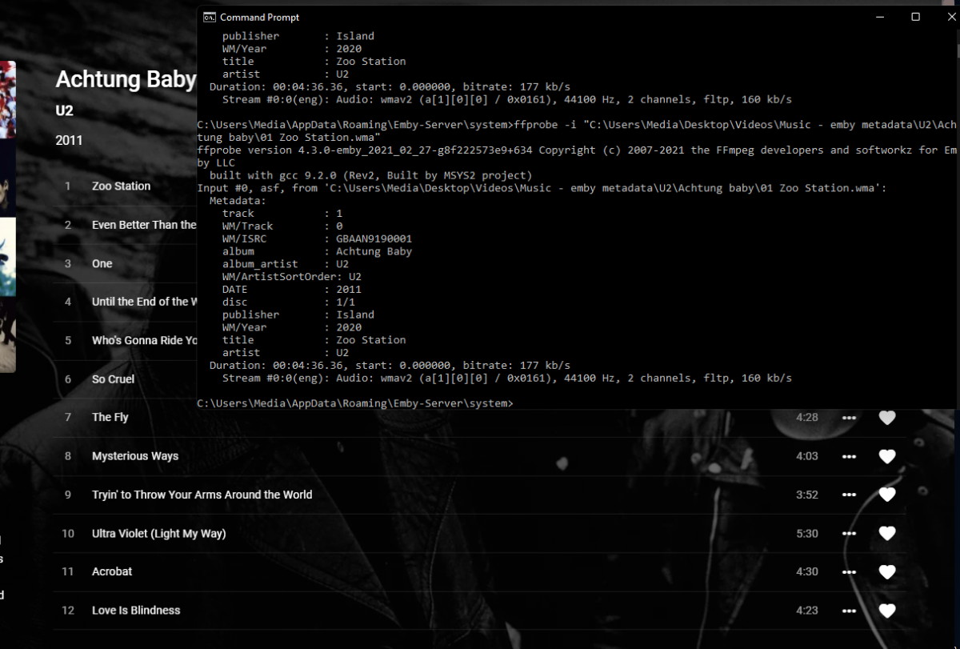Maximize the Command Prompt window

[915, 17]
